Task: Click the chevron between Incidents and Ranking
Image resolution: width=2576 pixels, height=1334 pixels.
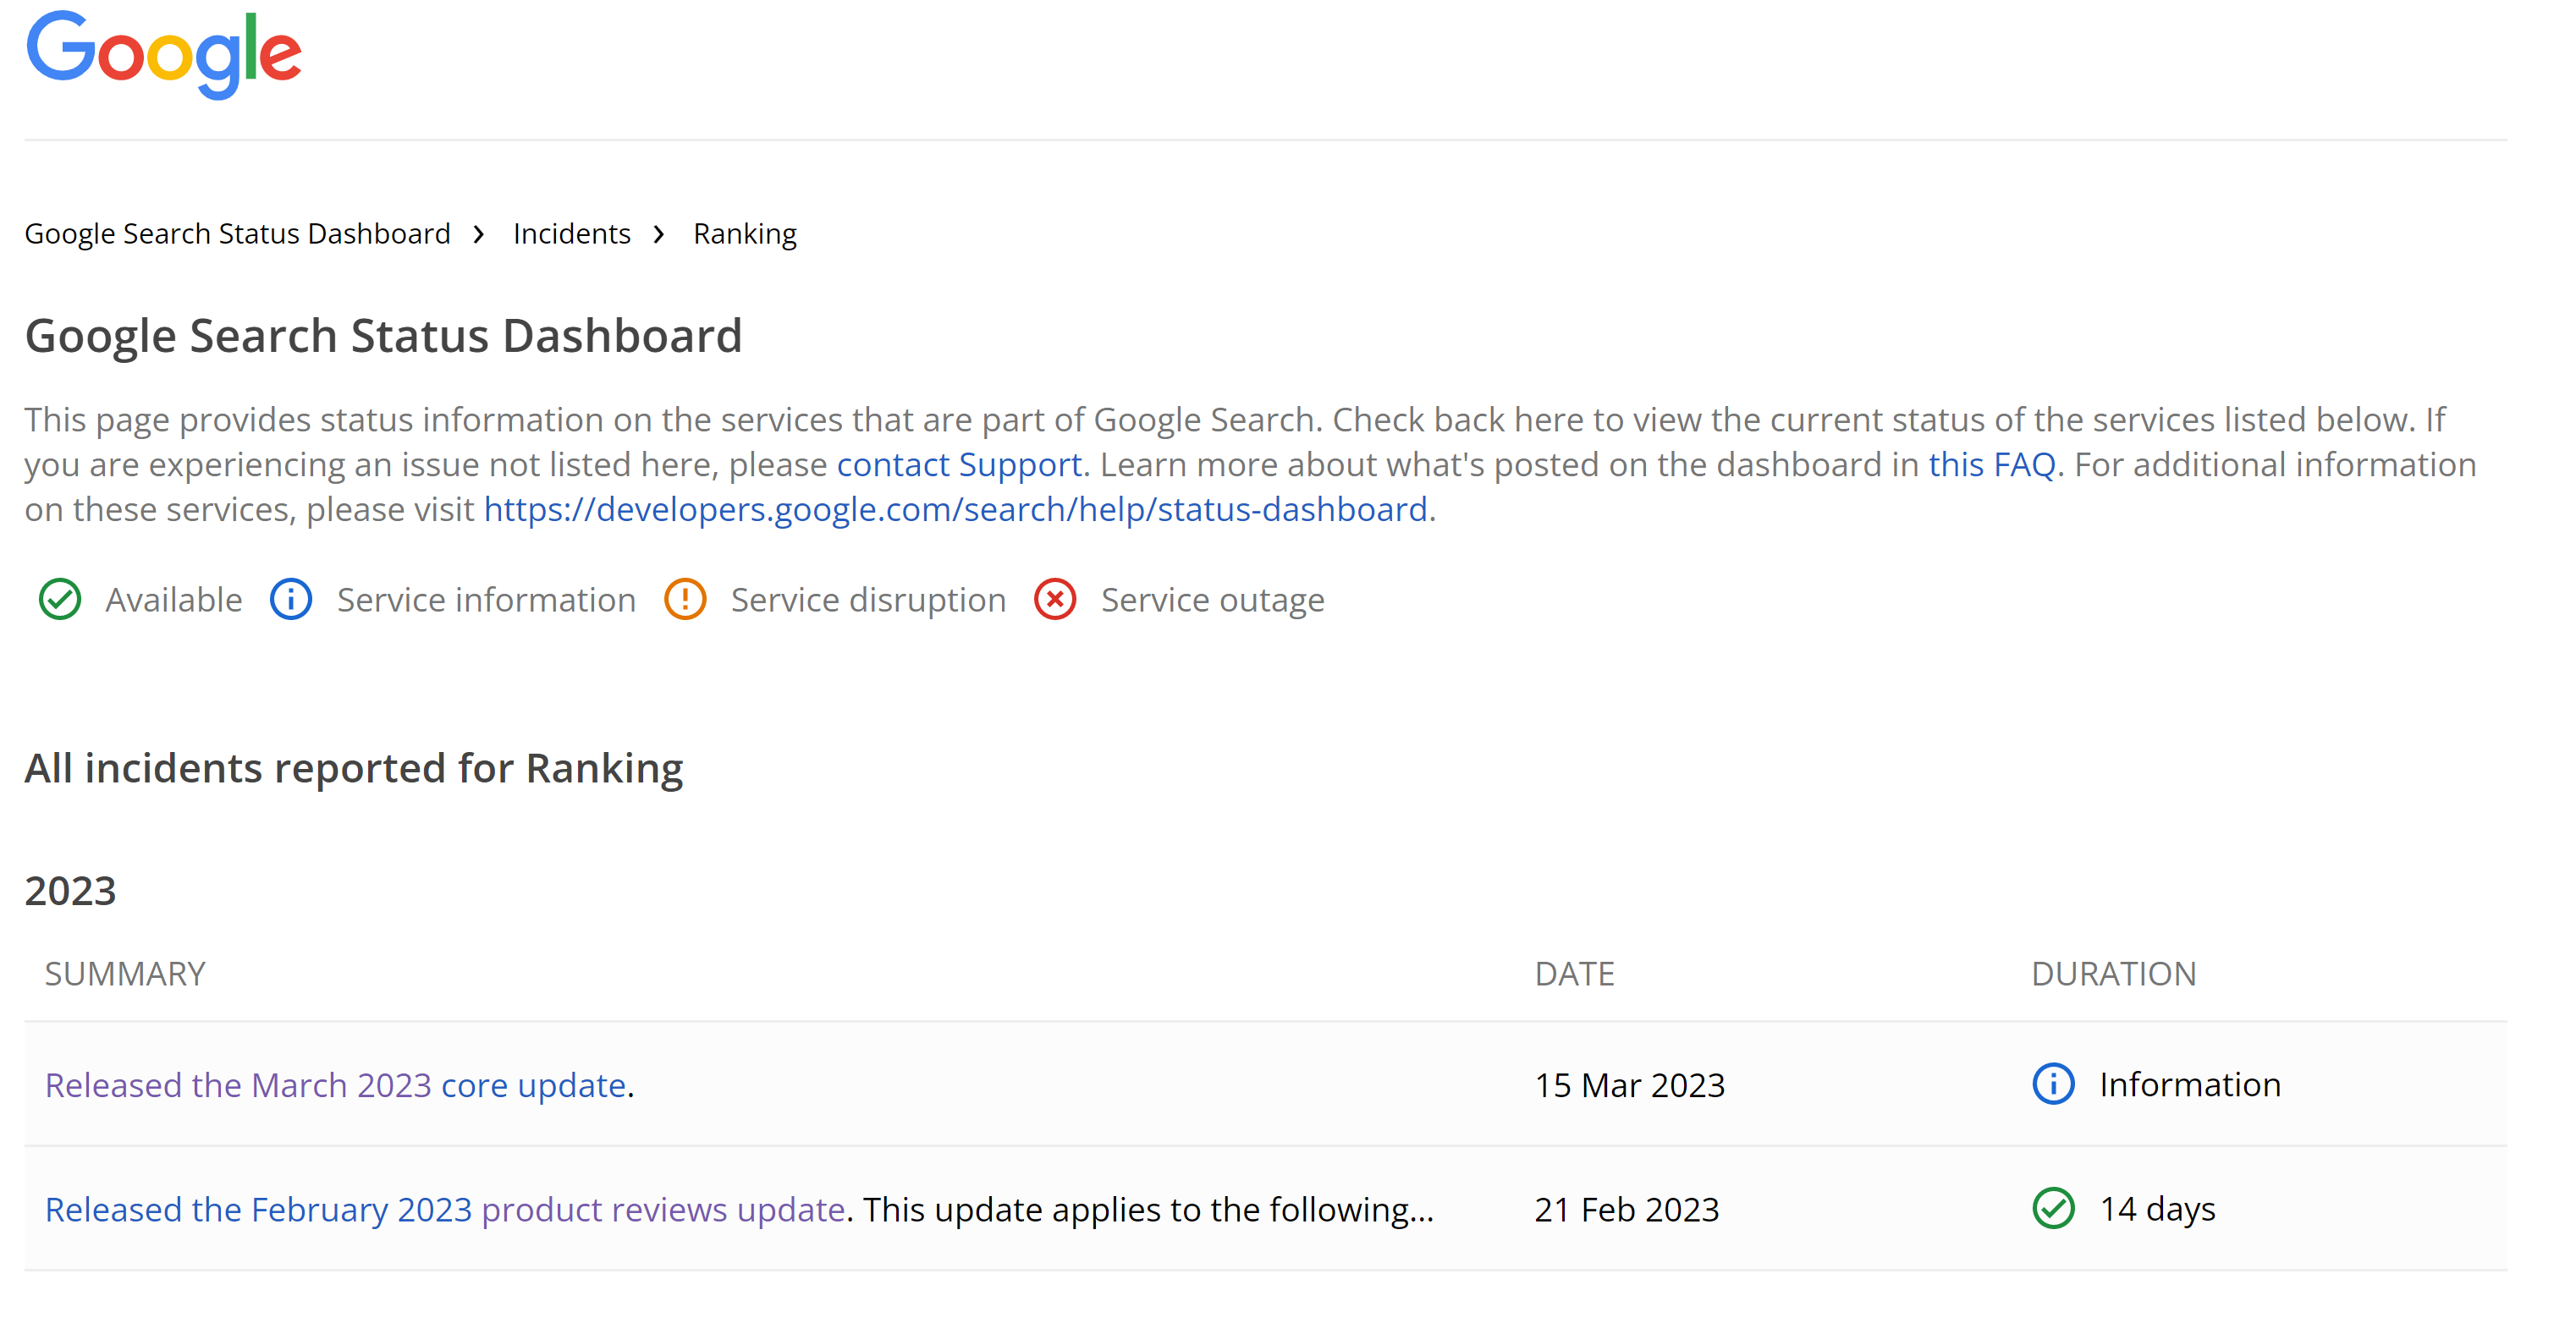Action: (x=659, y=233)
